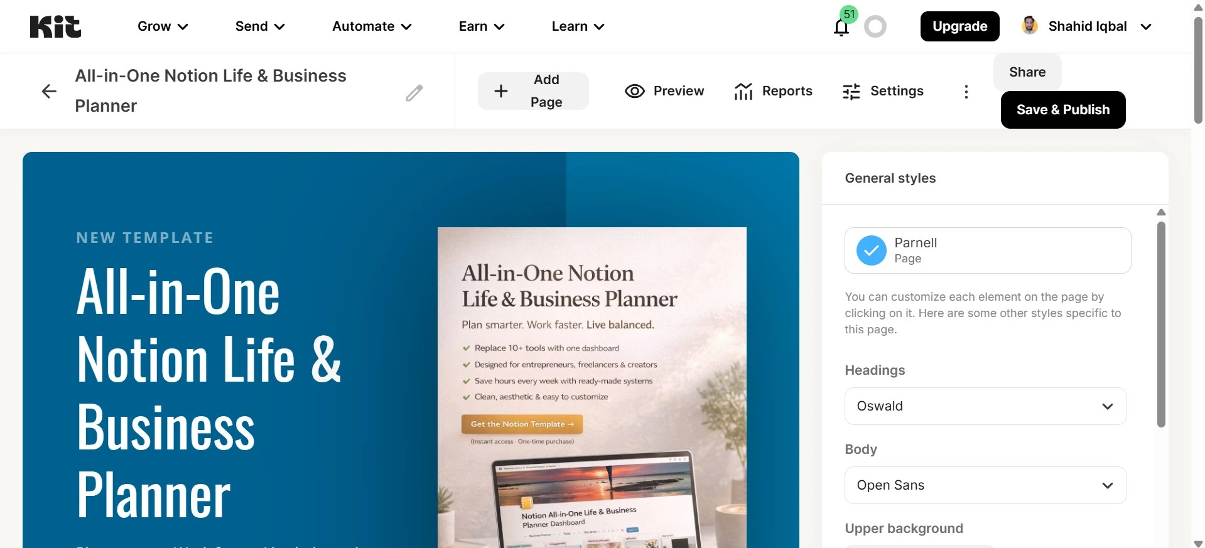Expand the Body font dropdown Open Sans

pyautogui.click(x=986, y=485)
